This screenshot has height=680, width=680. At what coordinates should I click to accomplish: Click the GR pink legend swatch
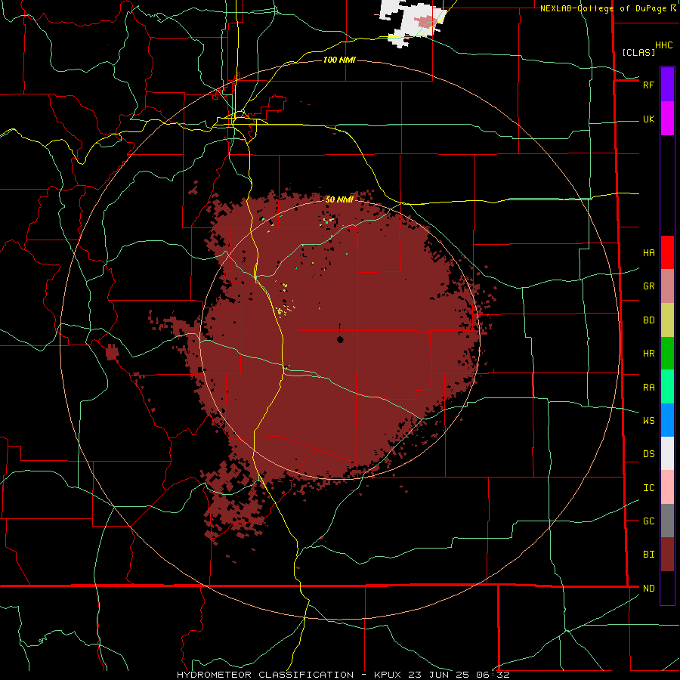pyautogui.click(x=667, y=286)
